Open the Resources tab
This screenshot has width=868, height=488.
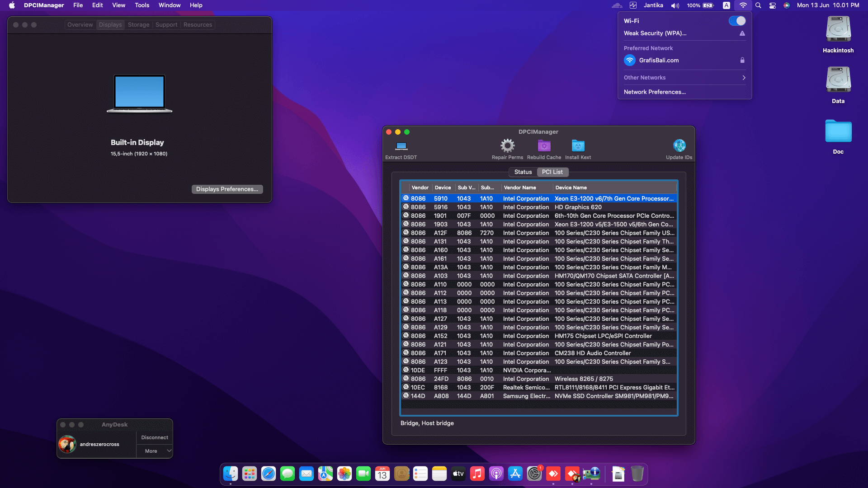point(198,25)
